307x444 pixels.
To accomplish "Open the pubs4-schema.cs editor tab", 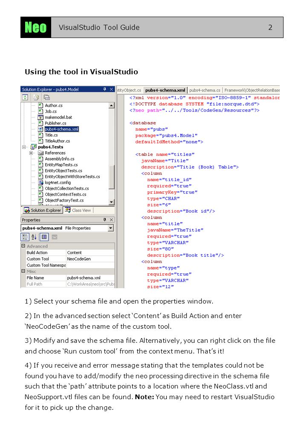I will tap(205, 90).
